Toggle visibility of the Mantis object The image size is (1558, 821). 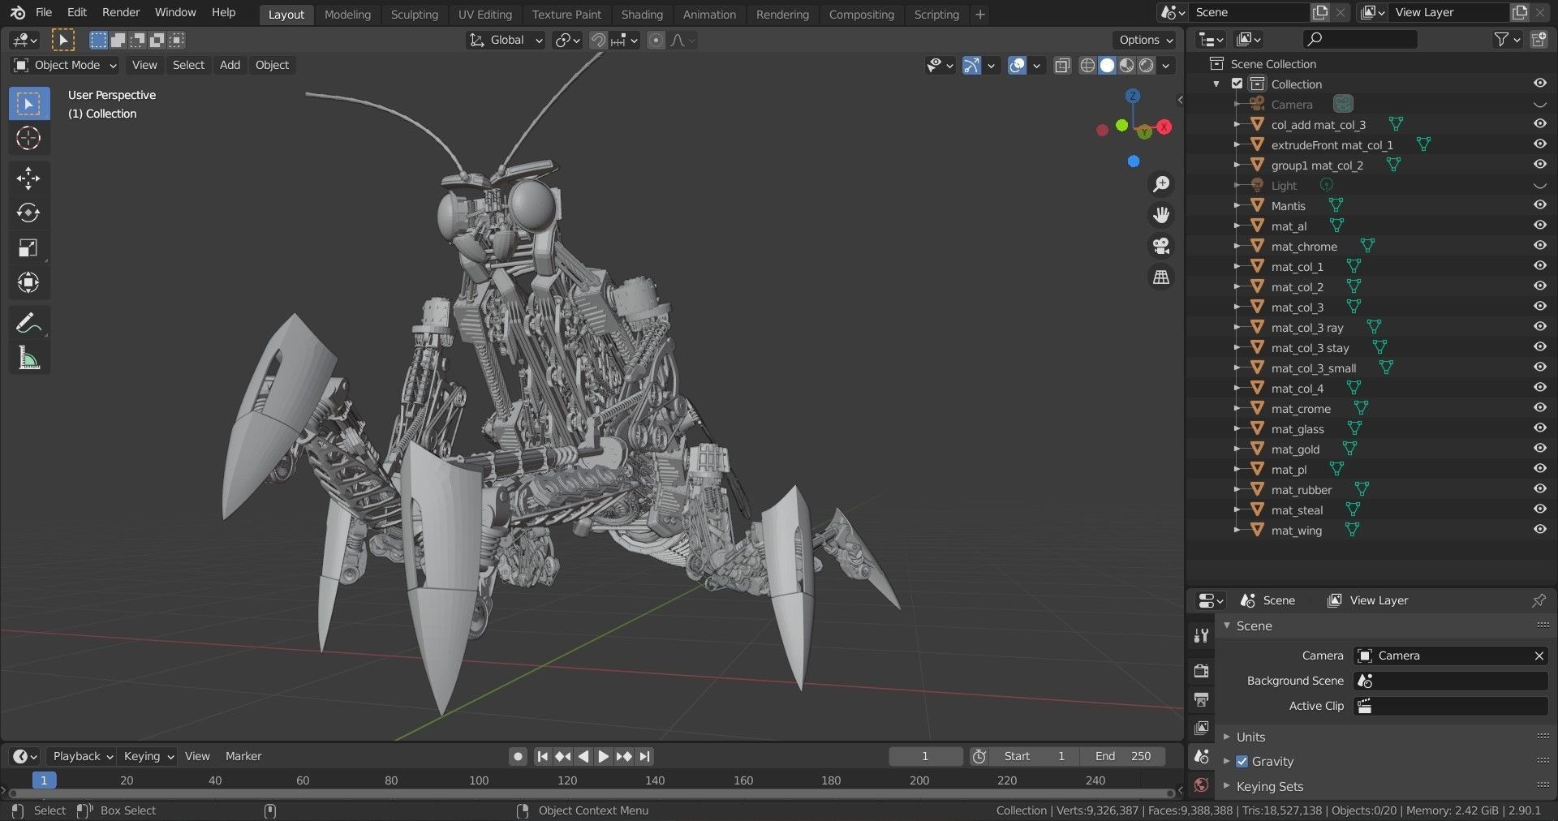click(1539, 204)
